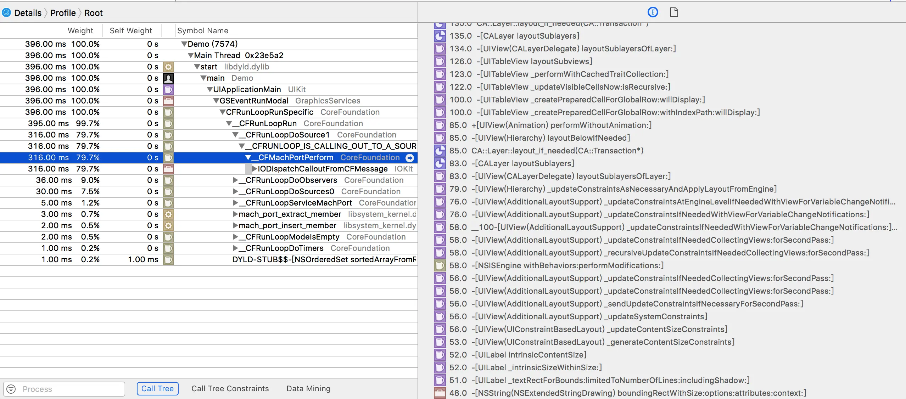Click the library icon beside start libdyld.dylib
The image size is (906, 399).
168,67
